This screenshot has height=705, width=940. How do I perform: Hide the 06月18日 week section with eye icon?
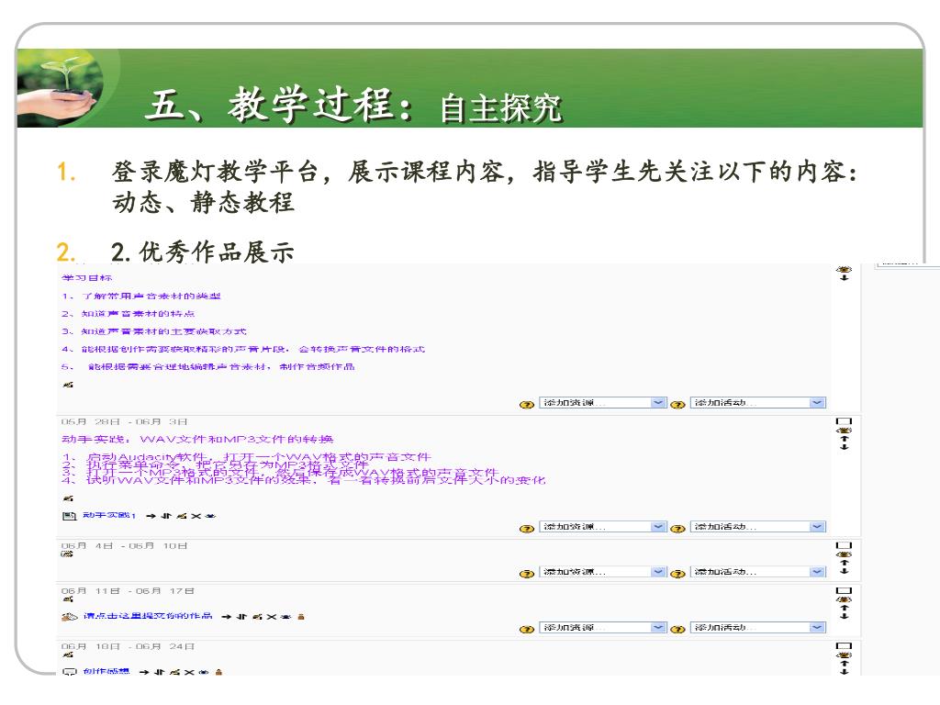tap(845, 655)
